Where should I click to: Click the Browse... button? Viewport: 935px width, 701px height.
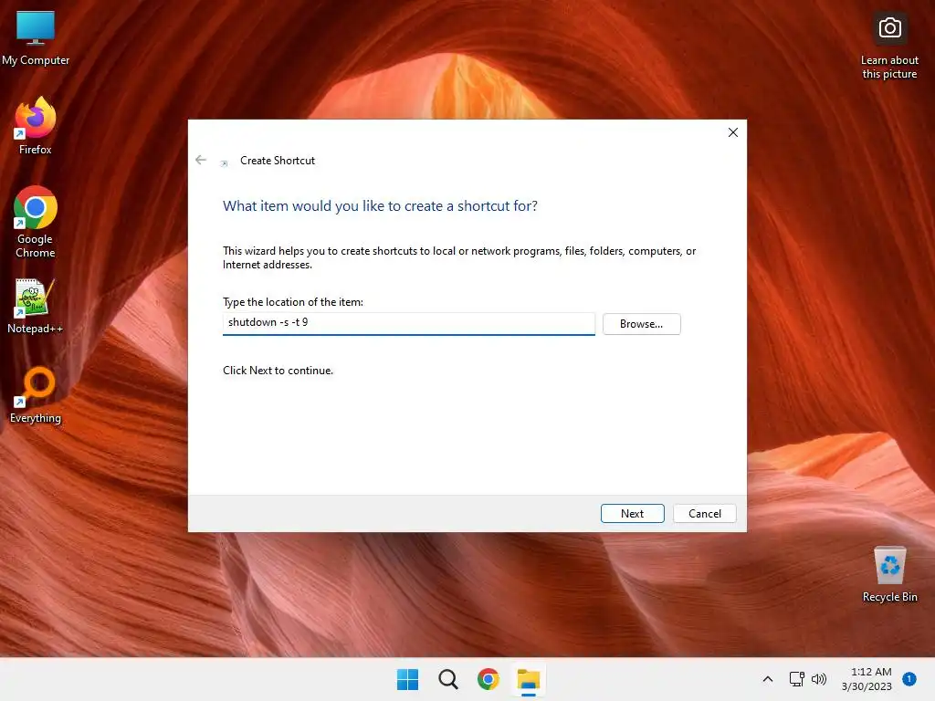[641, 324]
